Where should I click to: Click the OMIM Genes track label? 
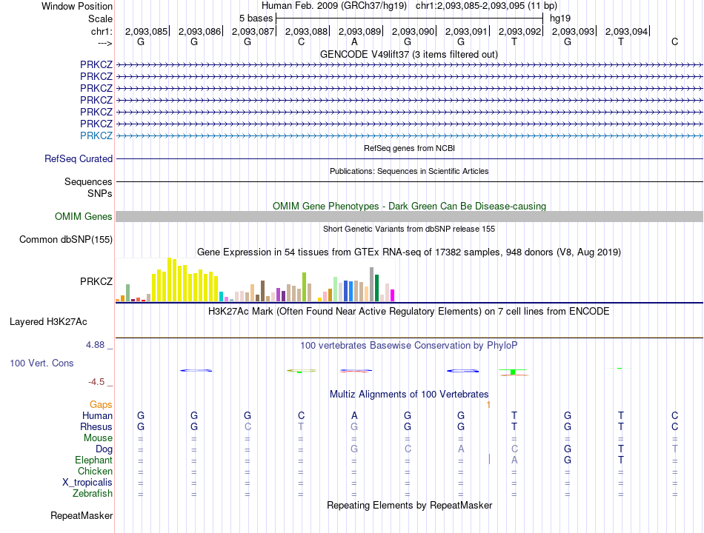[x=84, y=217]
